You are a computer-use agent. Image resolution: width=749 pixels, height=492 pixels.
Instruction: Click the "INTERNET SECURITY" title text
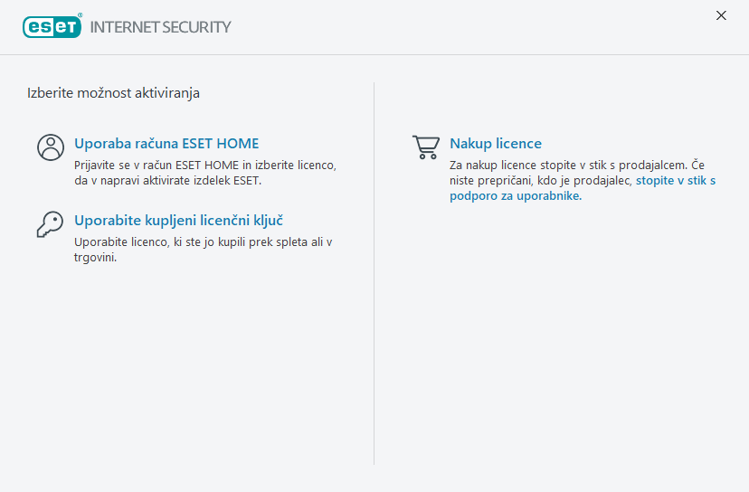[161, 27]
